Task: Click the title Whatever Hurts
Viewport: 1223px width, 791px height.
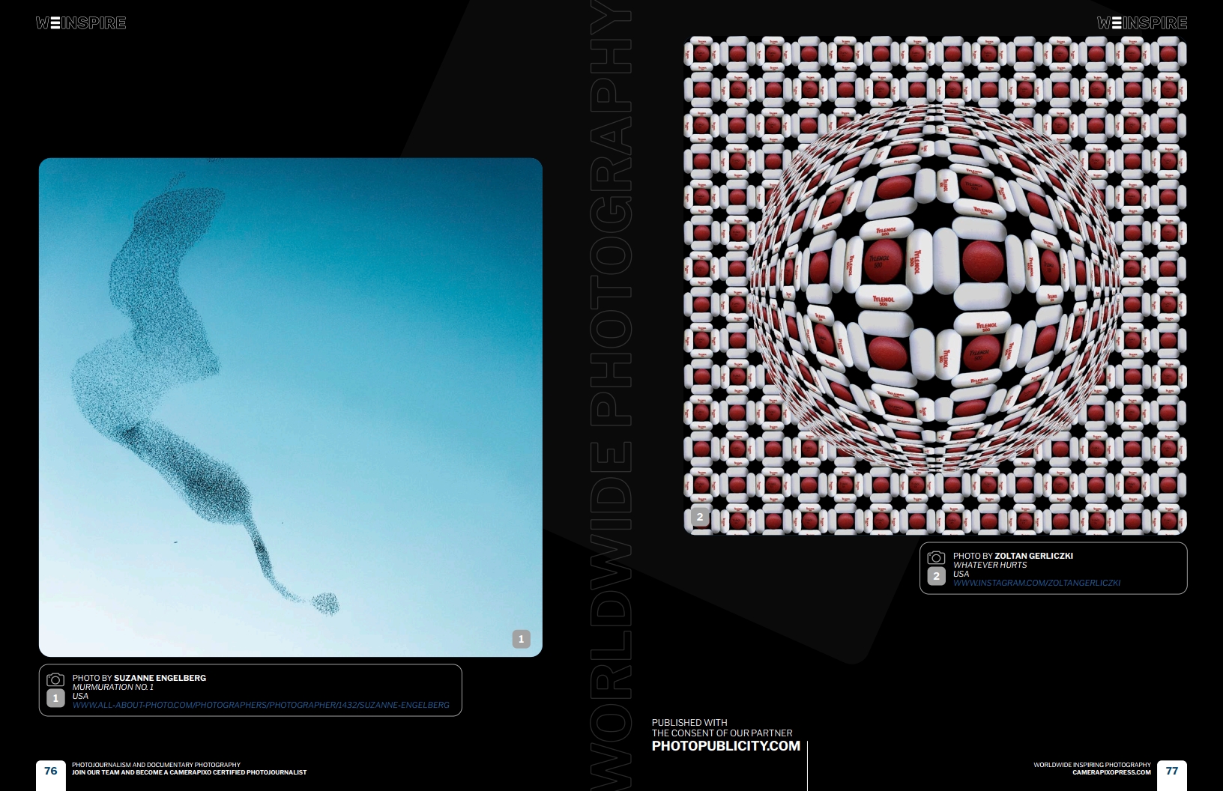Action: (990, 565)
